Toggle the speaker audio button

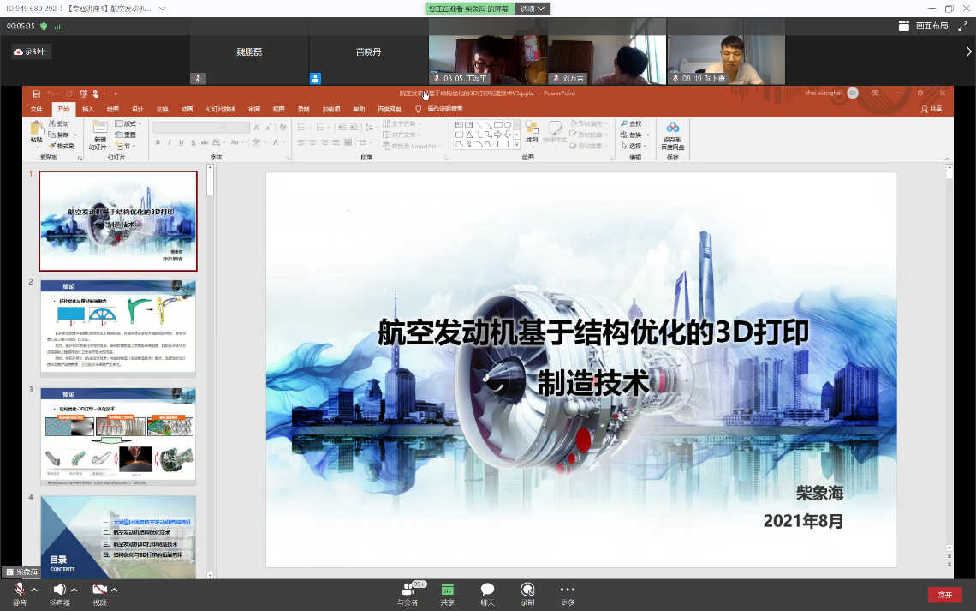coord(59,590)
